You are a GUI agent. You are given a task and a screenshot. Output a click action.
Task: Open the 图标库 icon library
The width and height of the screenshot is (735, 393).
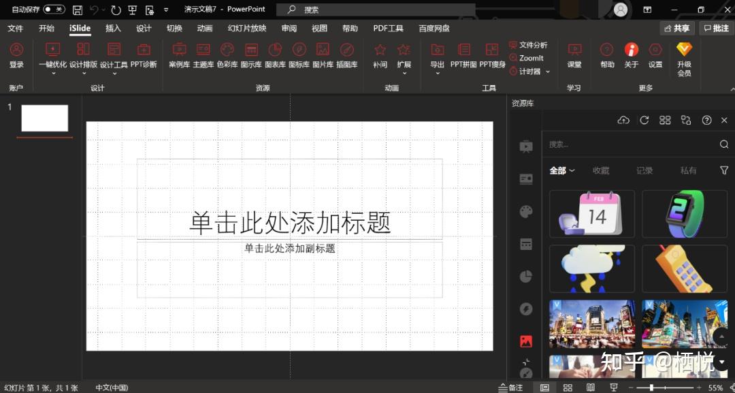(x=299, y=58)
